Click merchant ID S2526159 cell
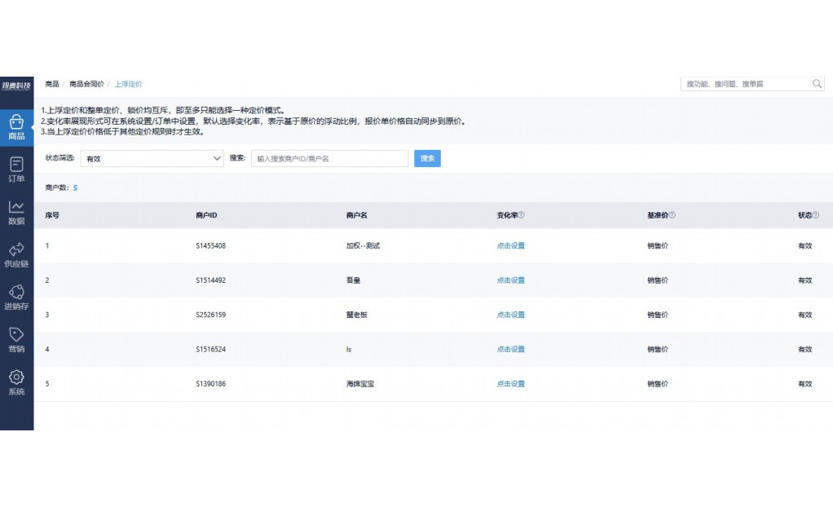The image size is (833, 507). tap(210, 315)
